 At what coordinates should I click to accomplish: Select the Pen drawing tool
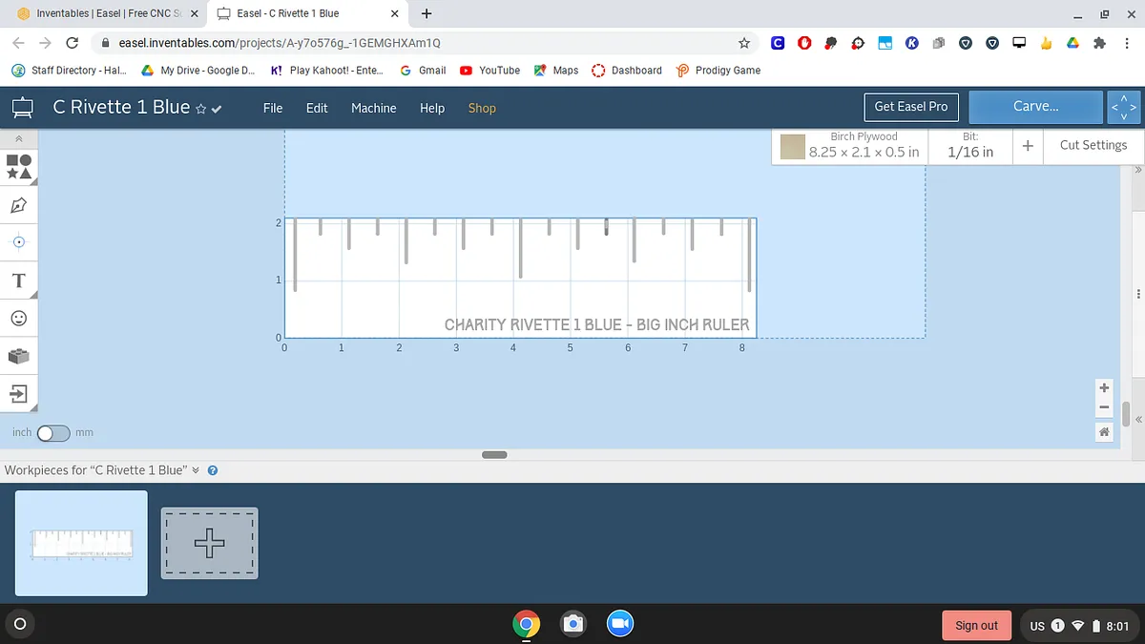click(x=19, y=205)
